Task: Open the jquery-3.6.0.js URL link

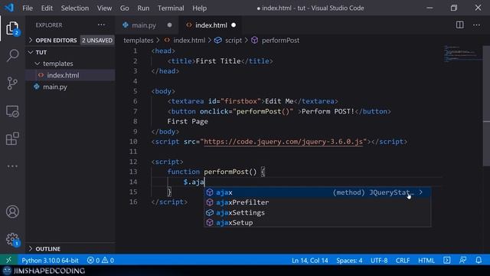Action: (283, 142)
